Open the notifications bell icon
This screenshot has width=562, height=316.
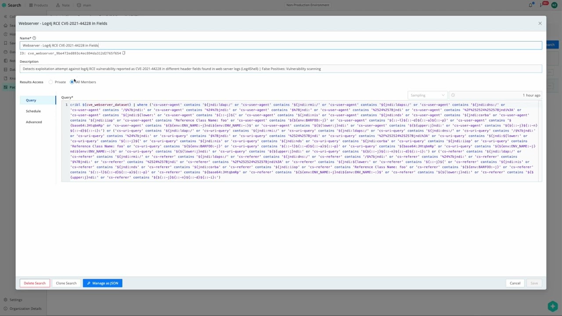(530, 5)
